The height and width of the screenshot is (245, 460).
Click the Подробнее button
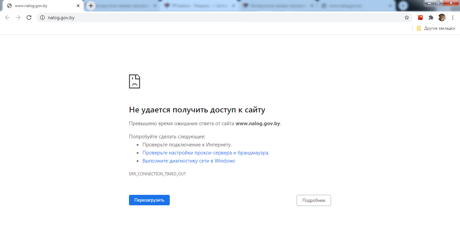pos(314,200)
